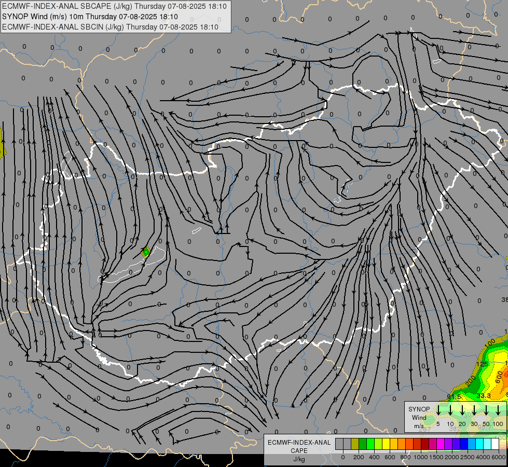Click the bright green CAPE legend swatch
The width and height of the screenshot is (508, 467).
[370, 444]
